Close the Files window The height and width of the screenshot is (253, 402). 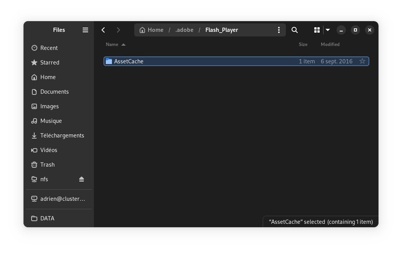(x=370, y=30)
